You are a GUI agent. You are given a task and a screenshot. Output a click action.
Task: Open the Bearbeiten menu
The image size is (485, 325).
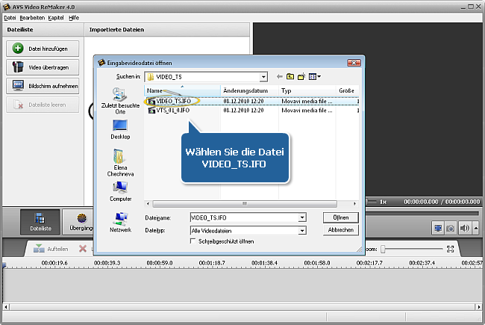click(x=32, y=18)
